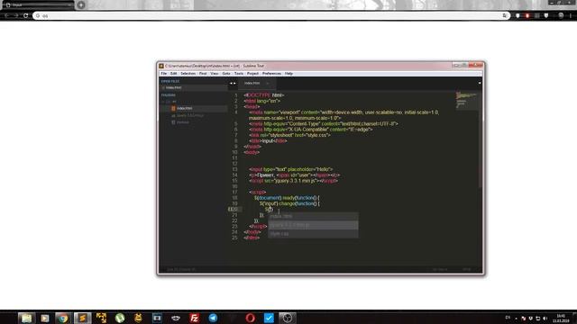The image size is (577, 324).
Task: Open the green round app taskbar icon
Action: pos(120,318)
